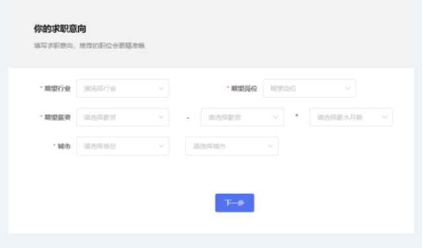
Task: Open the 请选择行业 industry dropdown
Action: (122, 89)
